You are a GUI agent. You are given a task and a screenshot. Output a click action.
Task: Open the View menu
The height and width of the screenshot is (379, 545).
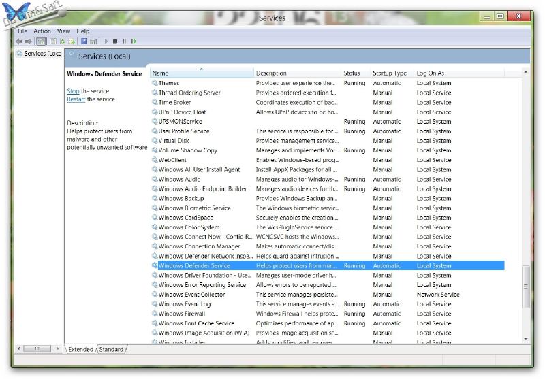point(63,31)
